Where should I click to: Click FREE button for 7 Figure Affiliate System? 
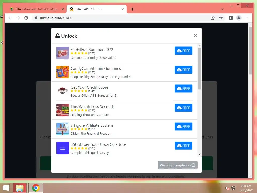point(183,127)
